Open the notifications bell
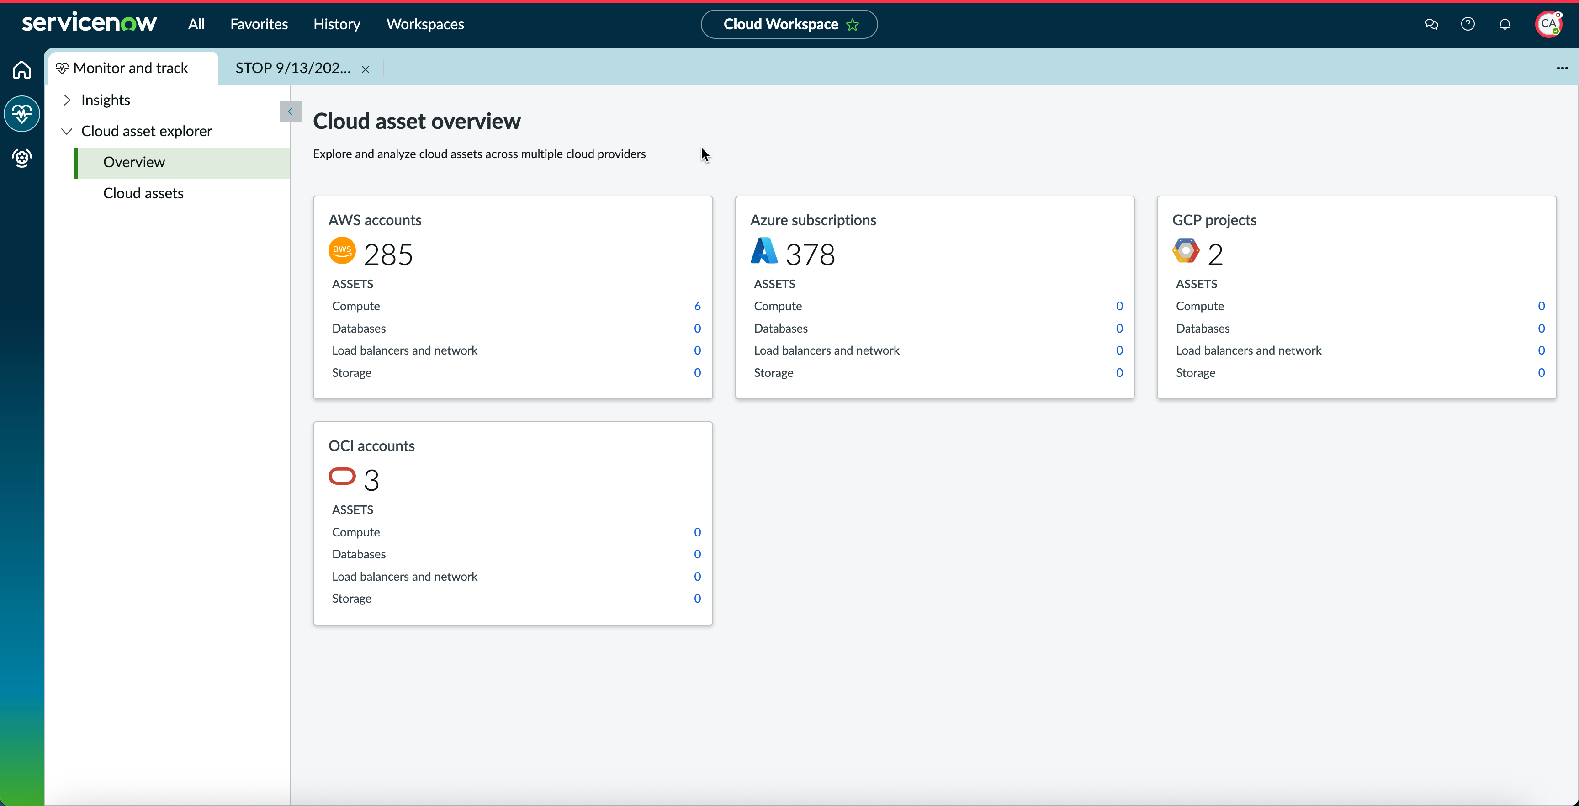The width and height of the screenshot is (1579, 806). coord(1505,24)
